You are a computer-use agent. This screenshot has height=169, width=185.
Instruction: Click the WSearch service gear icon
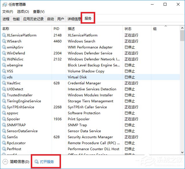[x=4, y=41]
